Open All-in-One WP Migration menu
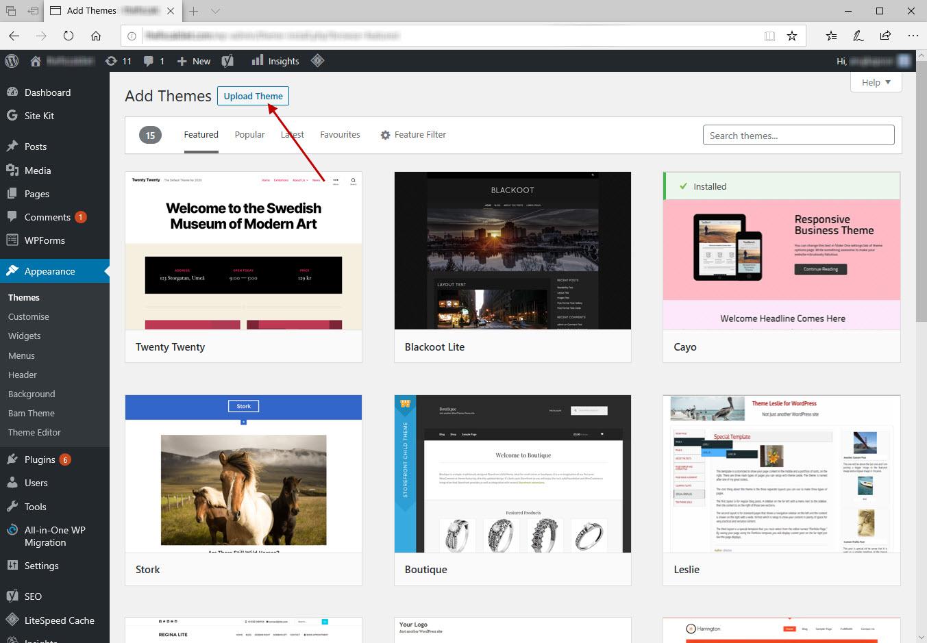Screen dimensions: 927x643 [55, 536]
